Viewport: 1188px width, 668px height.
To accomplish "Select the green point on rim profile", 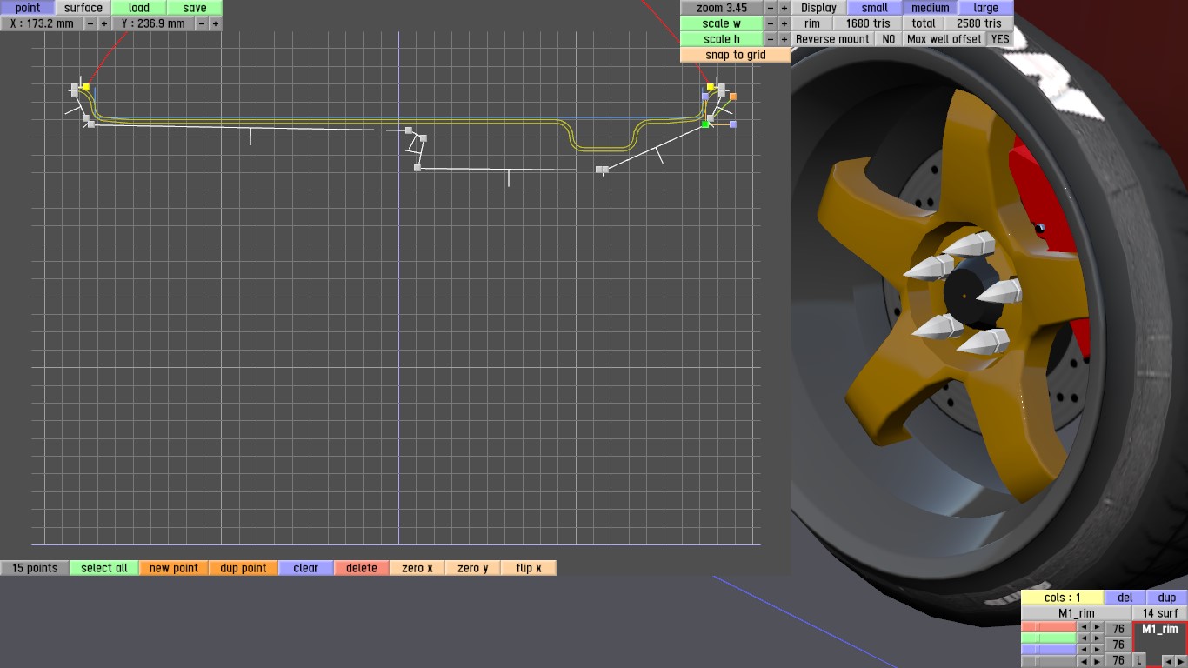I will pos(705,125).
